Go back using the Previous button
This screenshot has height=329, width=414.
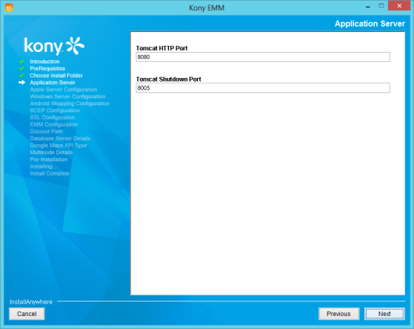338,314
